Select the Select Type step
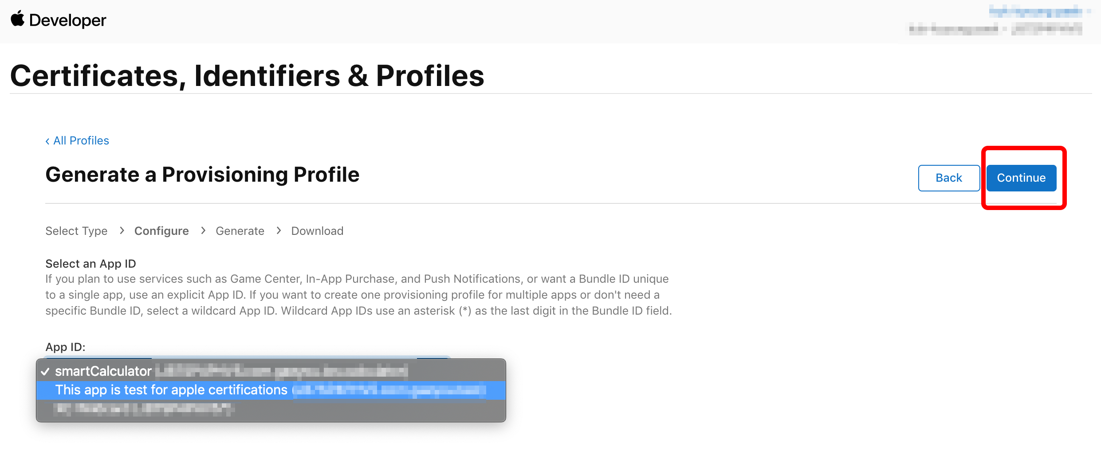 tap(76, 231)
